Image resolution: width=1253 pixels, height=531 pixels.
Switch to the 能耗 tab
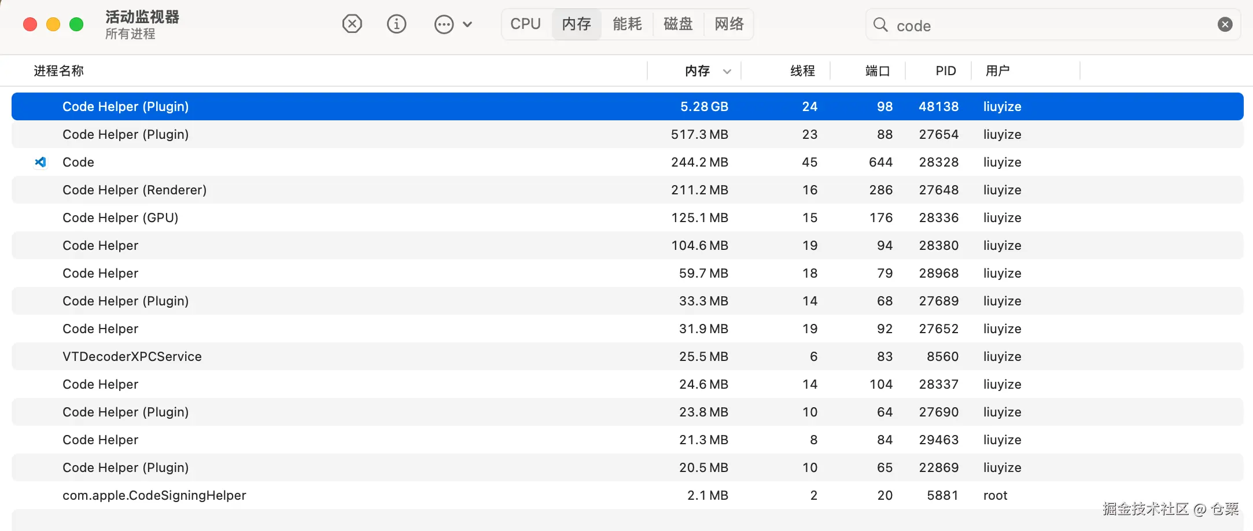pyautogui.click(x=627, y=24)
